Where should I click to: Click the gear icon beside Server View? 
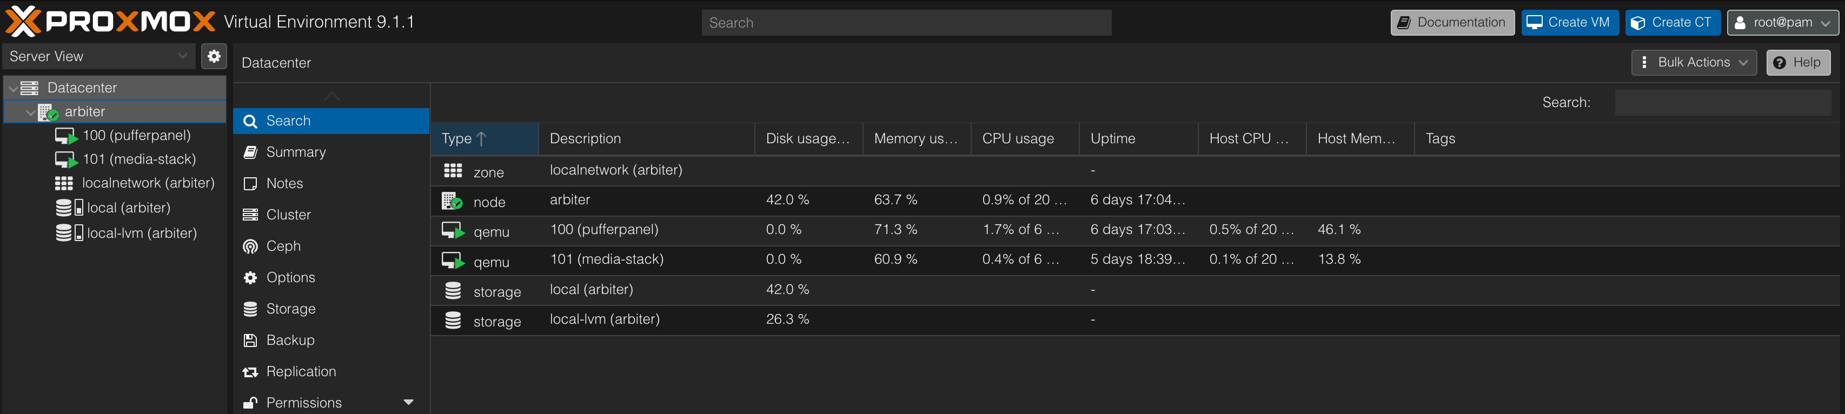tap(214, 56)
